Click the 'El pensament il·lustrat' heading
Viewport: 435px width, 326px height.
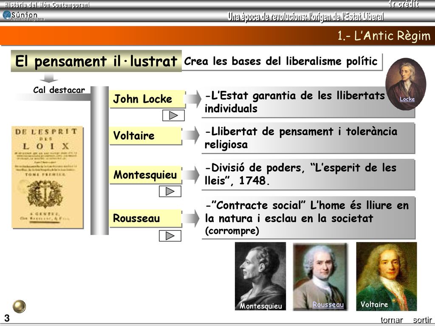coord(96,61)
